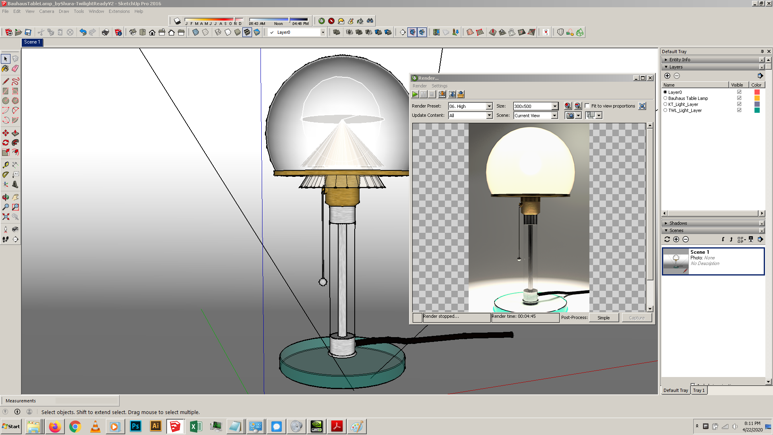Select the Orbit tool
Screen dimensions: 773x435
[x=6, y=197]
